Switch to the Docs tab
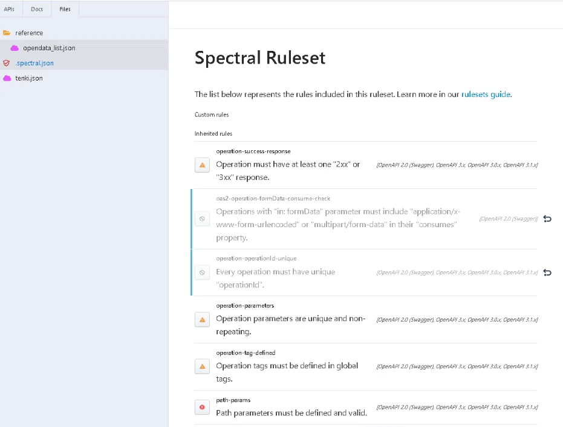 (x=37, y=9)
